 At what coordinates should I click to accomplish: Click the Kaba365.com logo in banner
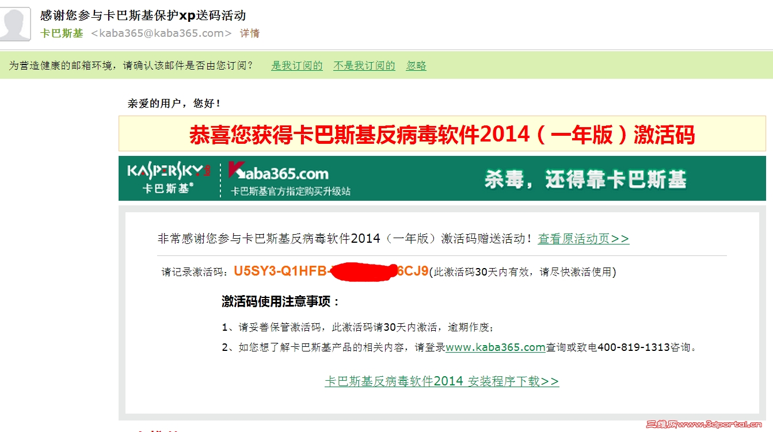(279, 172)
